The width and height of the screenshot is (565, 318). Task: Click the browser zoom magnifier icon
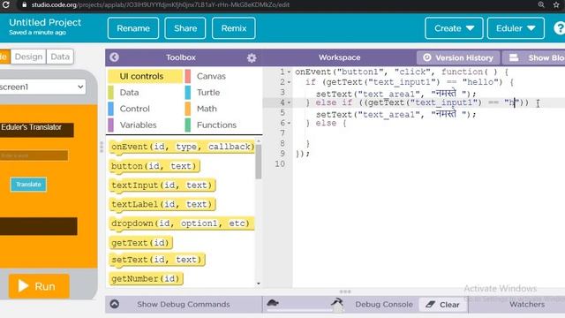tap(541, 4)
